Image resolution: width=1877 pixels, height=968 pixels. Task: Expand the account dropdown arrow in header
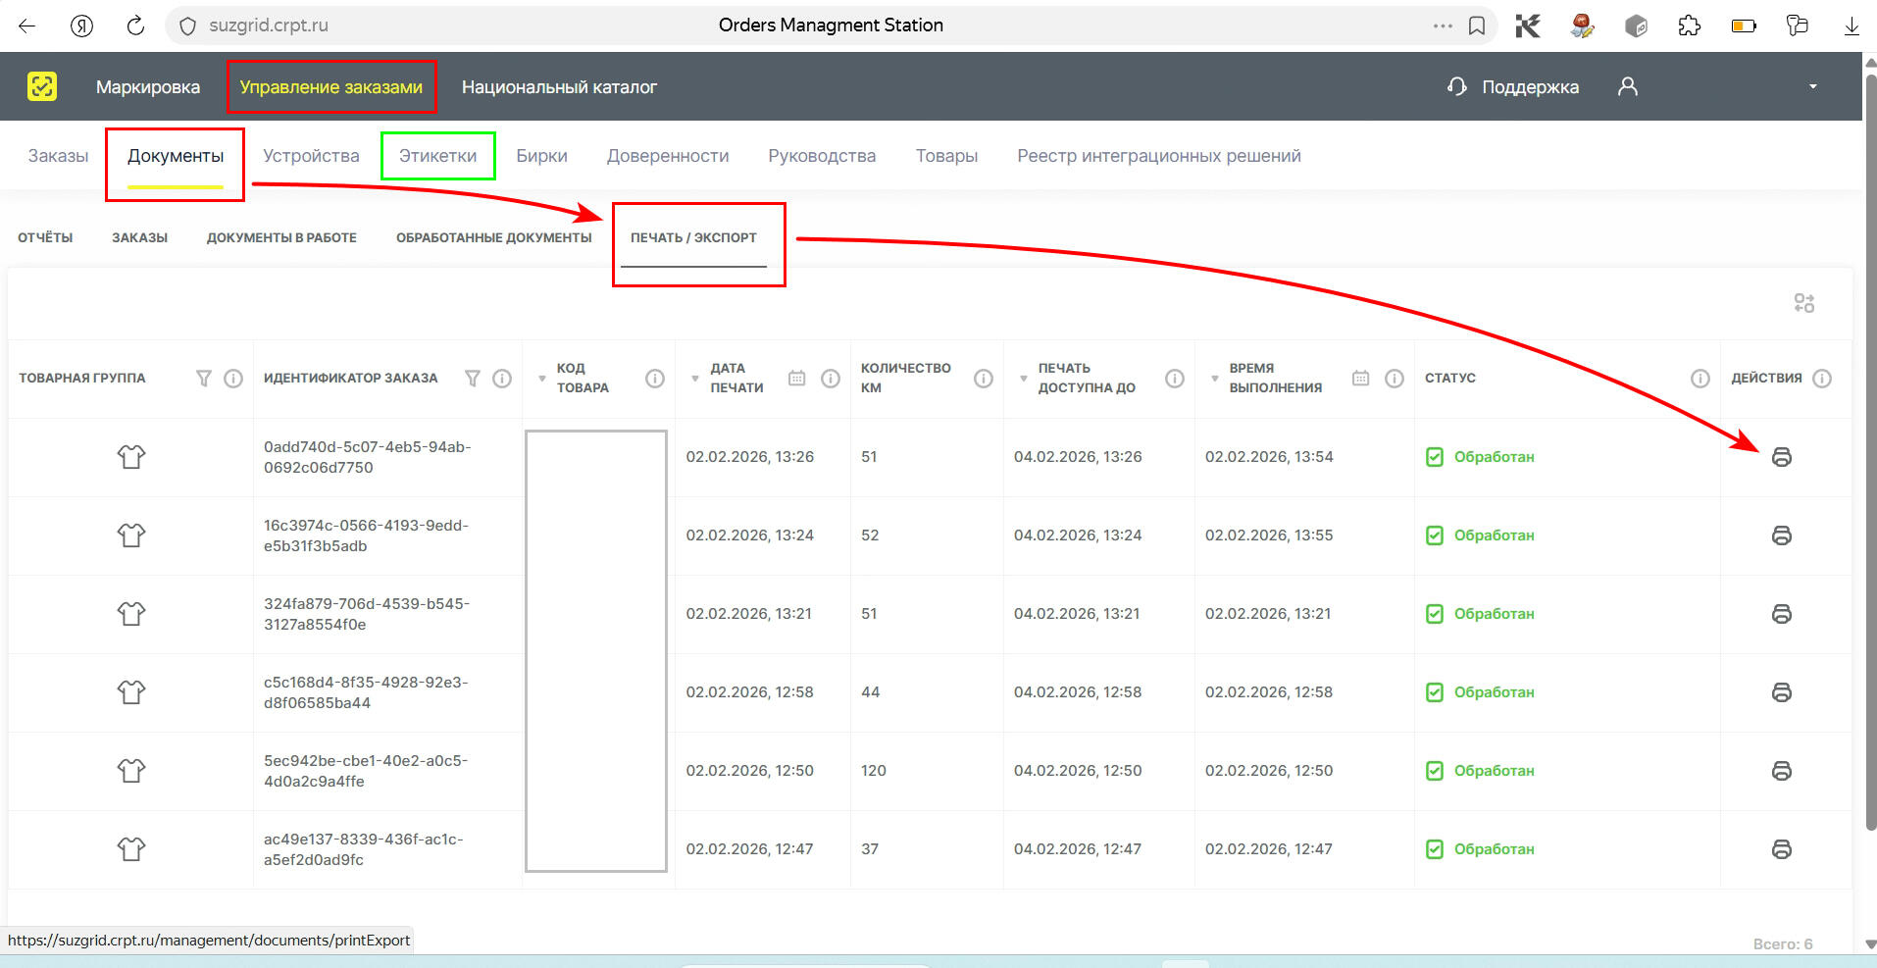coord(1813,86)
